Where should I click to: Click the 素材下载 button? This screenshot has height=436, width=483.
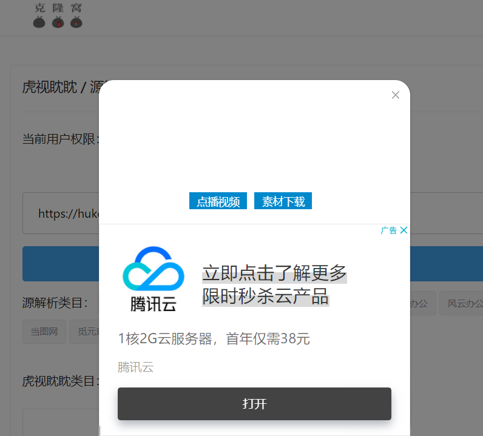click(283, 201)
